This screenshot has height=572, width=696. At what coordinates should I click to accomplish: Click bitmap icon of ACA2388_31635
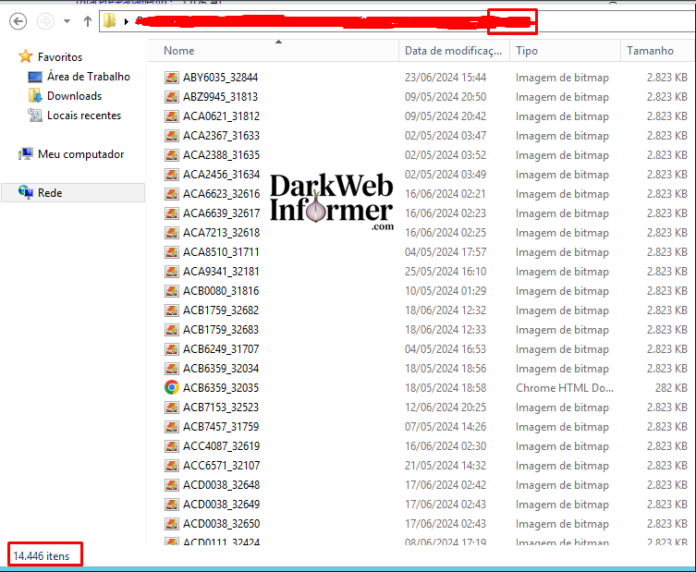(172, 155)
